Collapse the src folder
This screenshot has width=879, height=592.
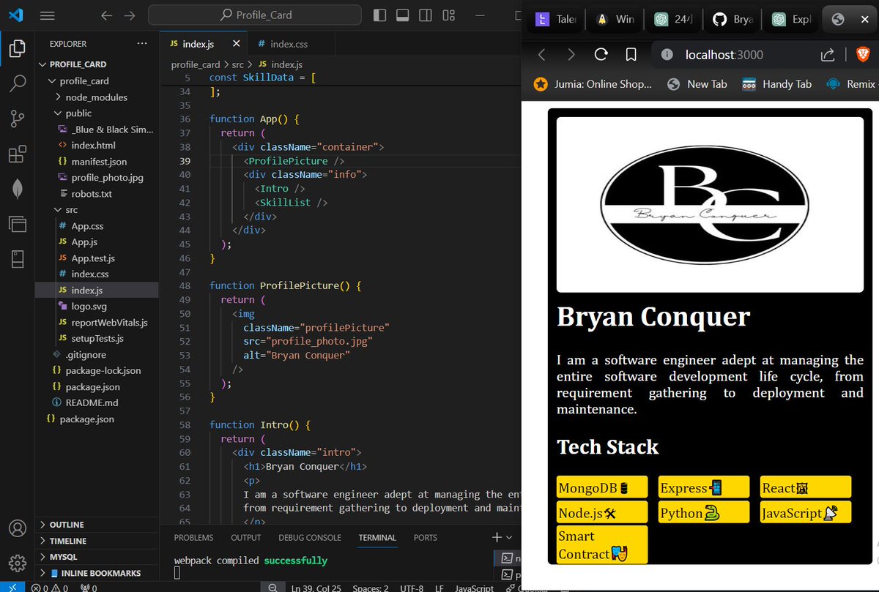tap(71, 210)
